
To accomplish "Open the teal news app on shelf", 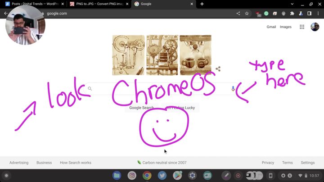I will (x=207, y=176).
